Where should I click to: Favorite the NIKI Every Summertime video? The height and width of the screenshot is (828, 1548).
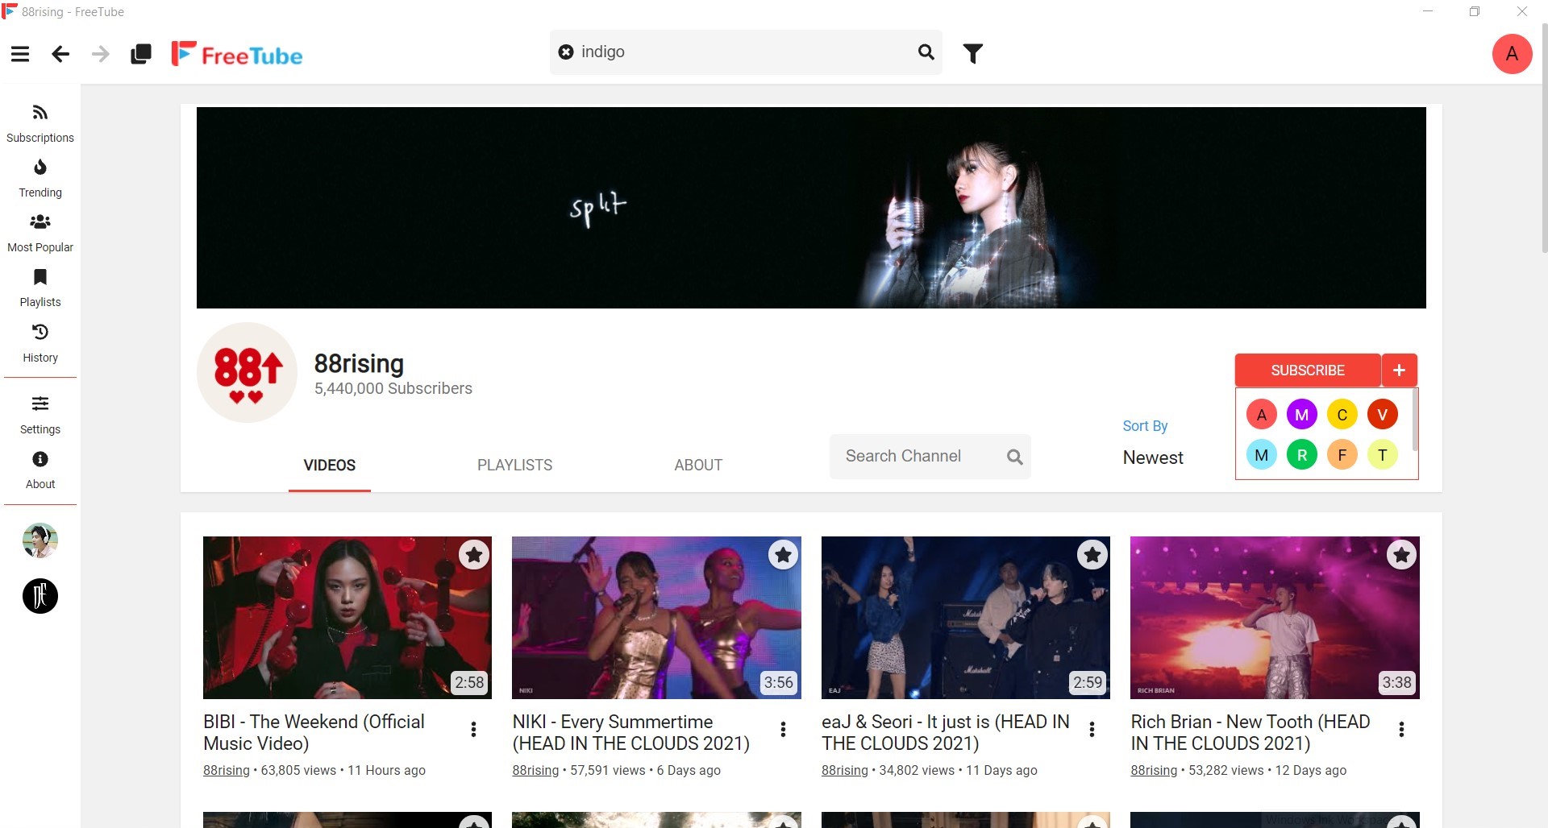click(783, 555)
